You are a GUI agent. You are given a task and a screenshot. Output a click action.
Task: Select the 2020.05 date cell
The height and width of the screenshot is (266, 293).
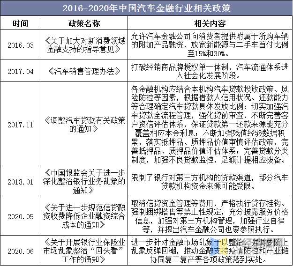(21, 216)
